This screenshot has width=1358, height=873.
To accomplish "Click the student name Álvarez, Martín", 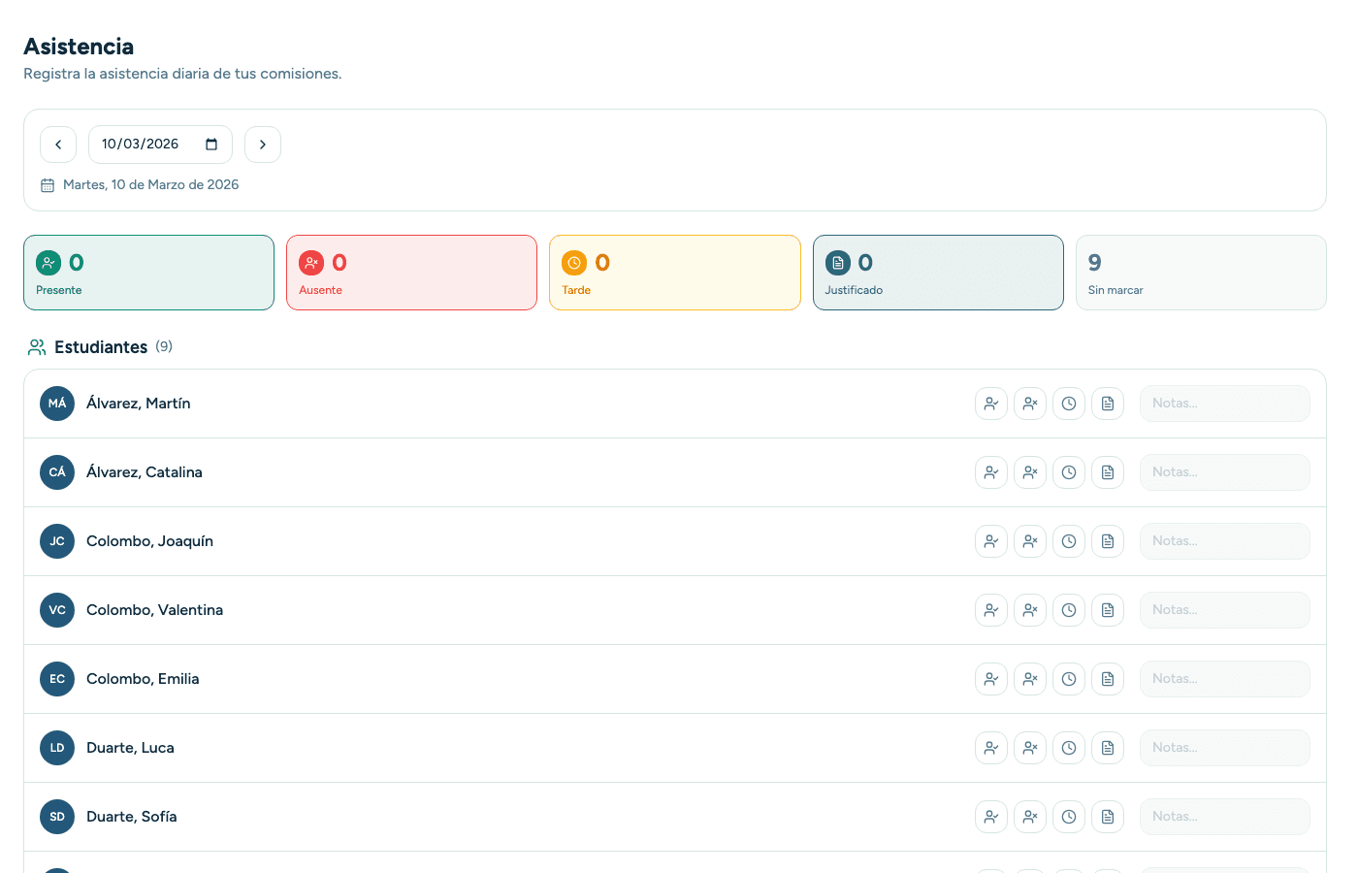I will (x=139, y=404).
